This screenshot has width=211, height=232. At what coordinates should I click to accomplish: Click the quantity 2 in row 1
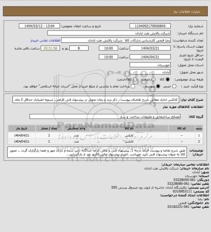coord(49,135)
